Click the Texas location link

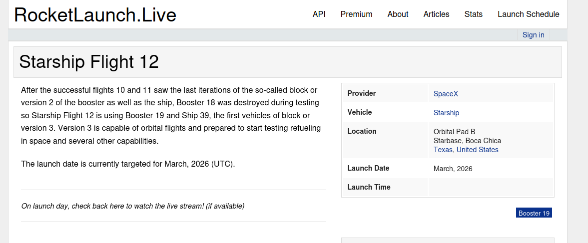[x=443, y=150]
